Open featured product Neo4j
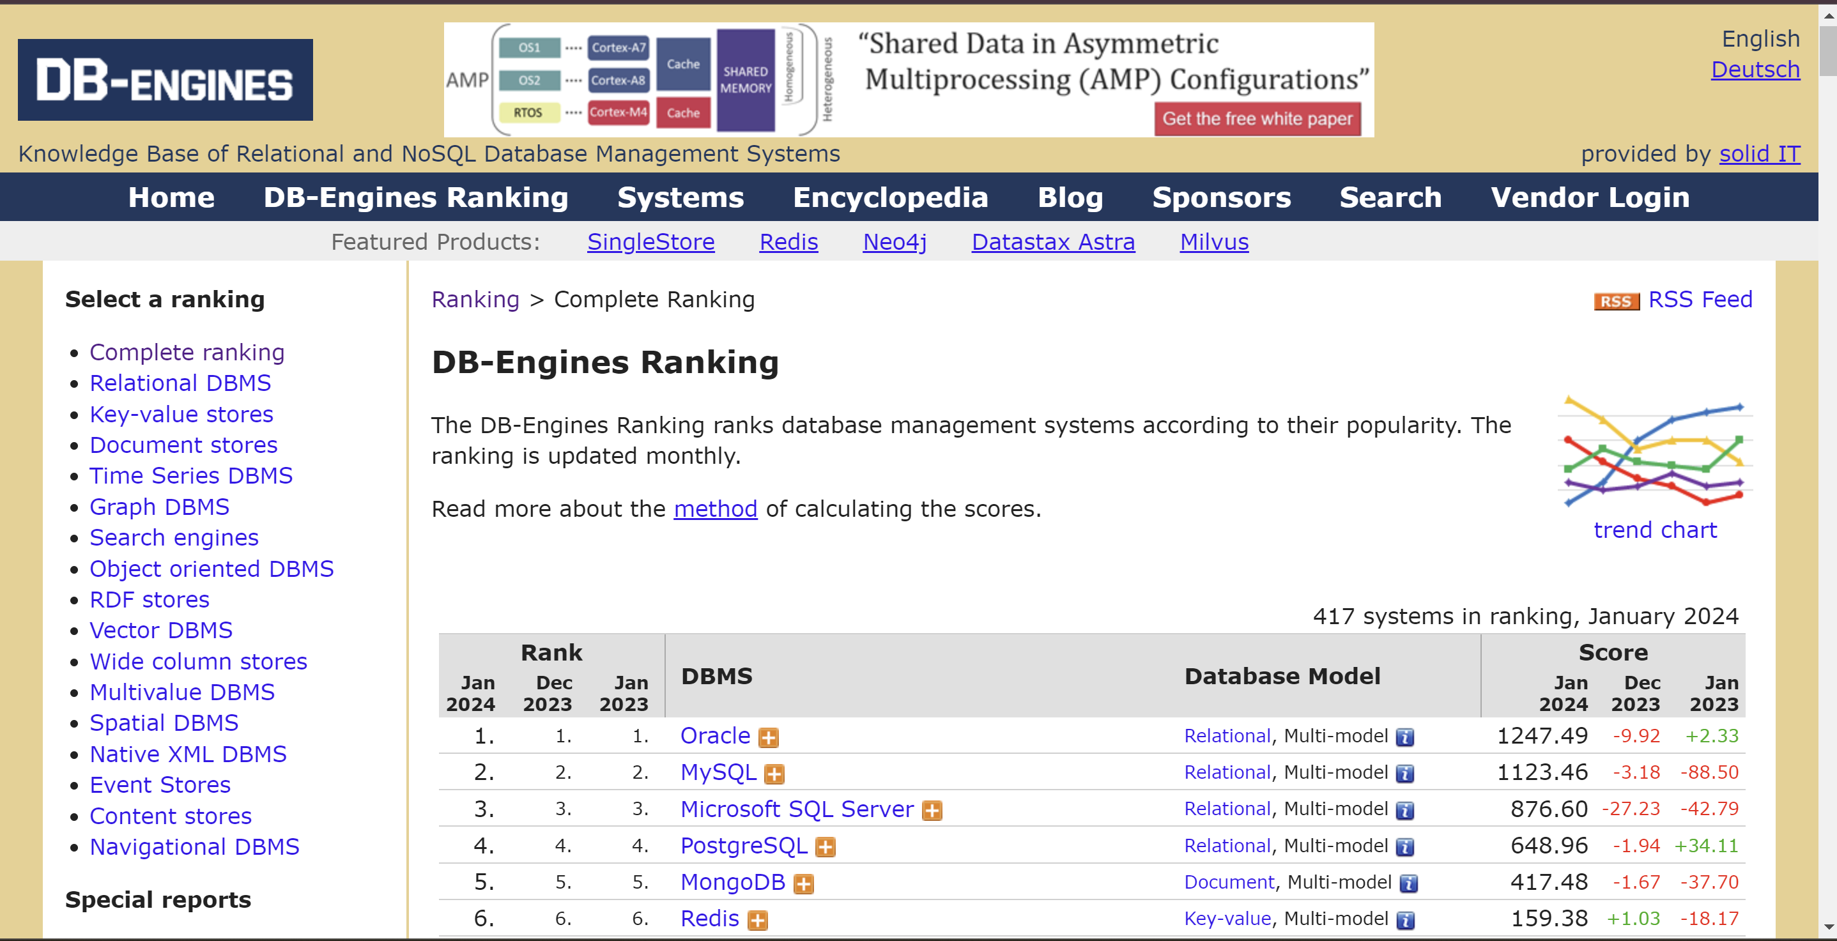1837x941 pixels. [x=895, y=242]
